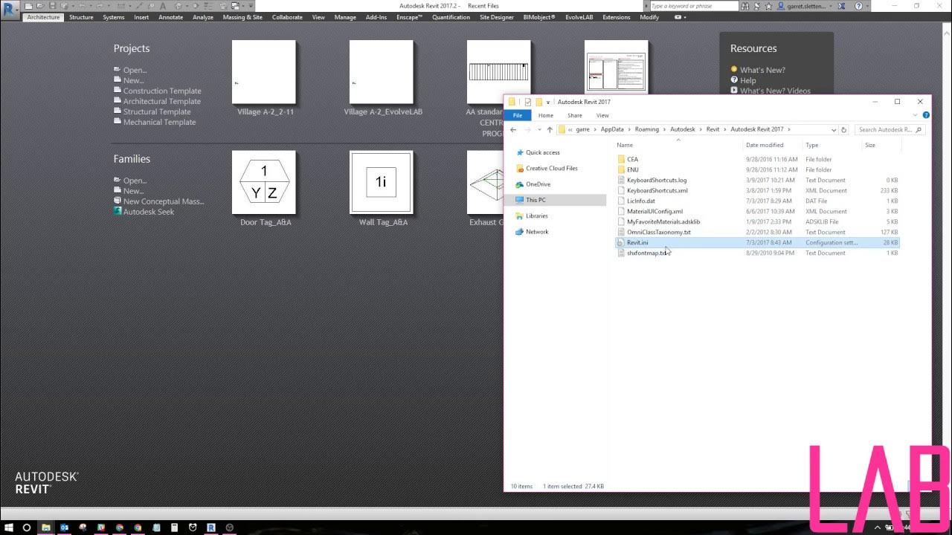Click the Calculator taskbar icon
Screen dimensions: 952x535
pyautogui.click(x=175, y=528)
